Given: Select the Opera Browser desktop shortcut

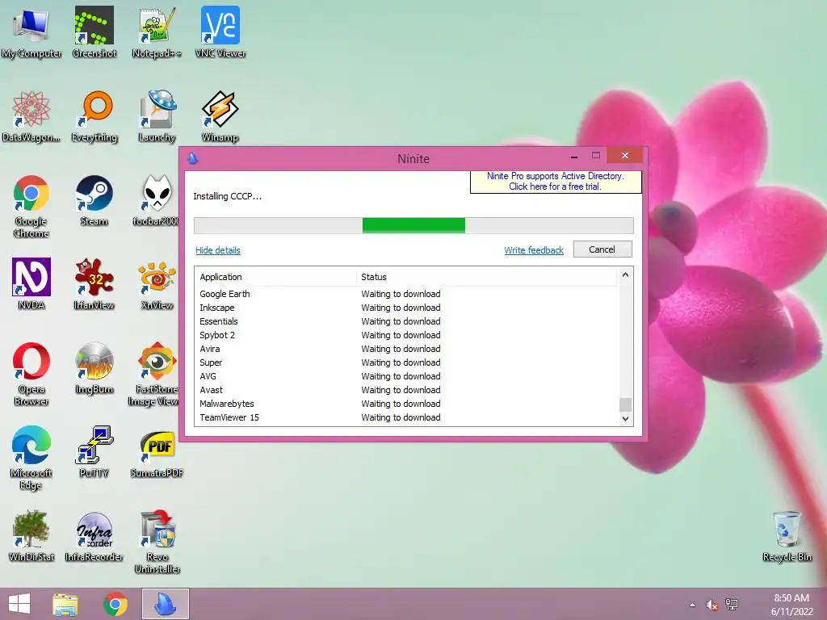Looking at the screenshot, I should [31, 375].
